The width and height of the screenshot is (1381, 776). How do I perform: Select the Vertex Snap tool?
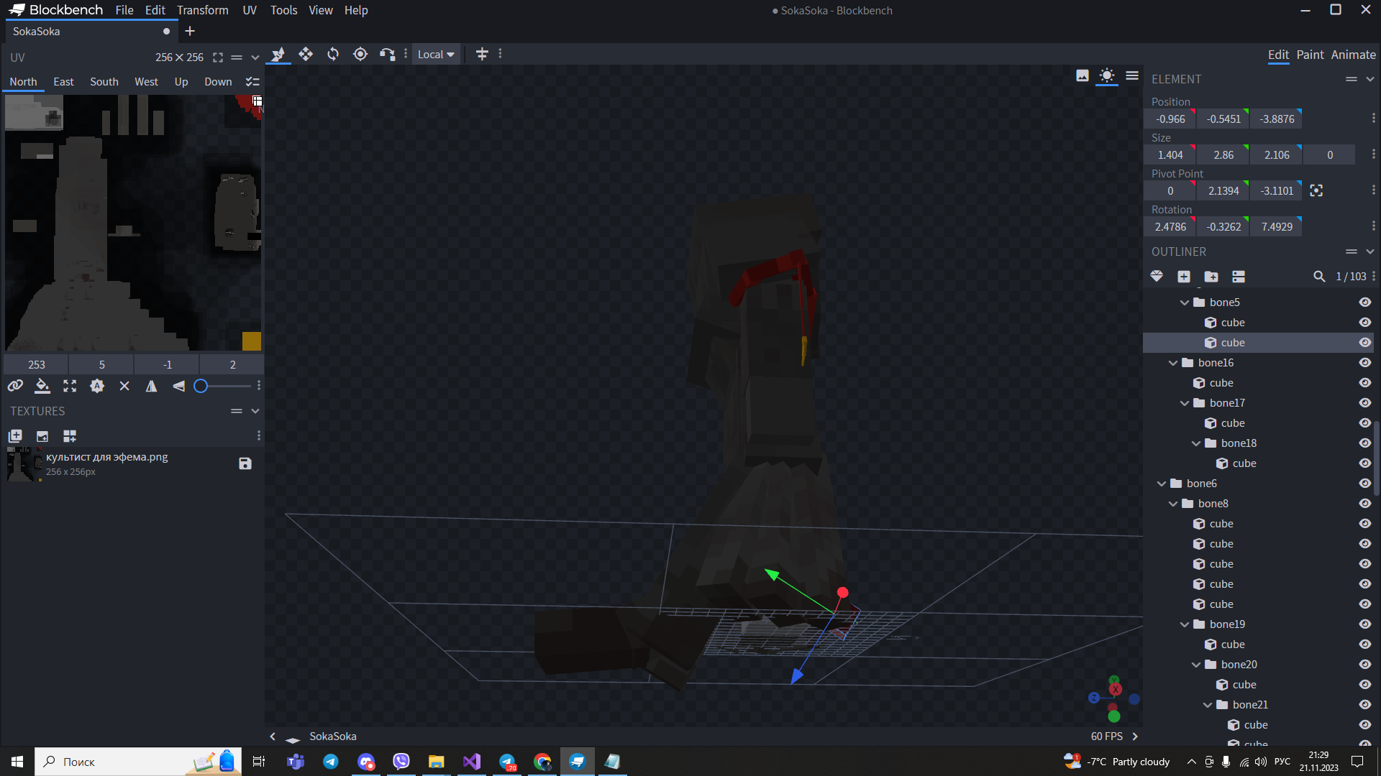tap(388, 54)
